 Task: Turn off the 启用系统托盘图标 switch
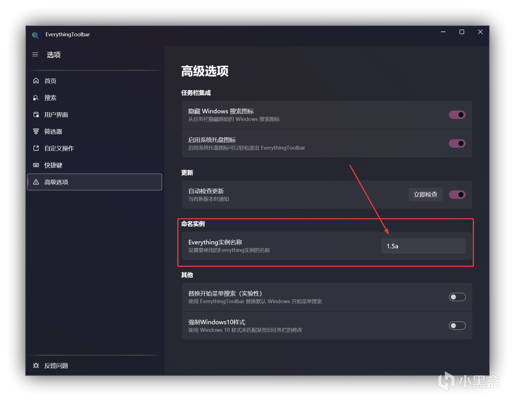(x=457, y=144)
